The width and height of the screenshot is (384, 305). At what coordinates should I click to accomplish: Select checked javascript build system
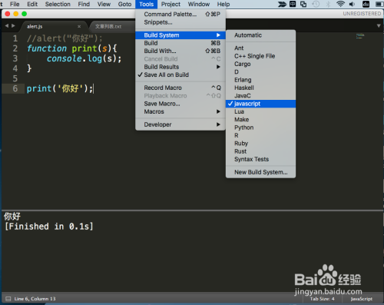(x=260, y=104)
